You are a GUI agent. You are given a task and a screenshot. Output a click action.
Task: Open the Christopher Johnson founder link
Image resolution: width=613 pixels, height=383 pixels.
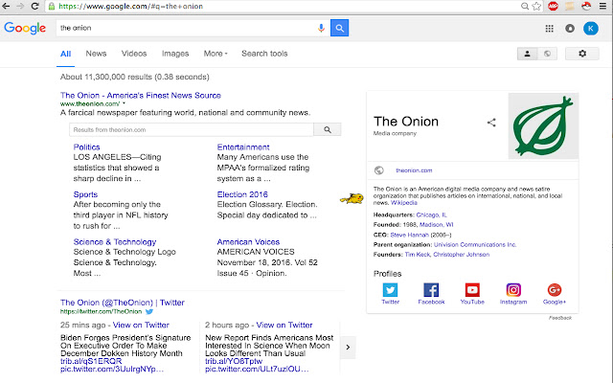461,255
